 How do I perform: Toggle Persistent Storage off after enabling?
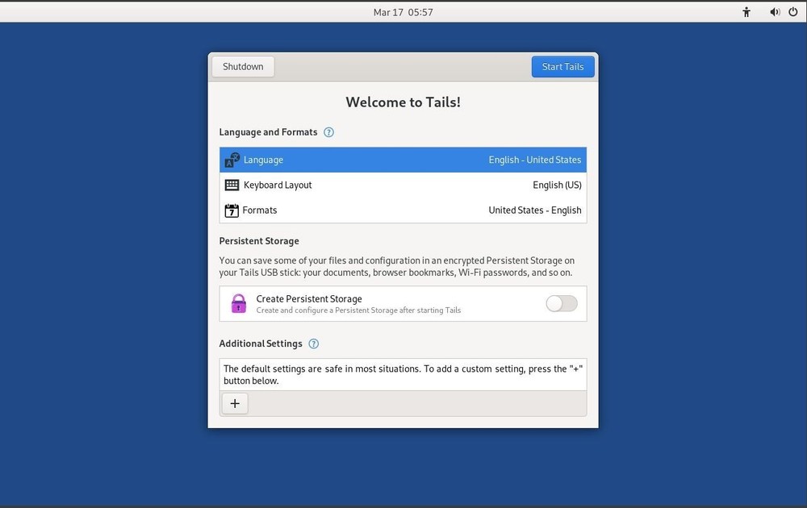561,302
